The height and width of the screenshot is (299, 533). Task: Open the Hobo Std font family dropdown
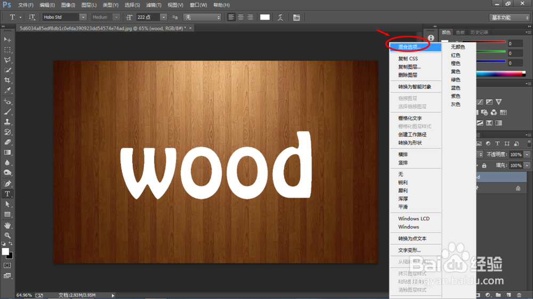(x=83, y=18)
